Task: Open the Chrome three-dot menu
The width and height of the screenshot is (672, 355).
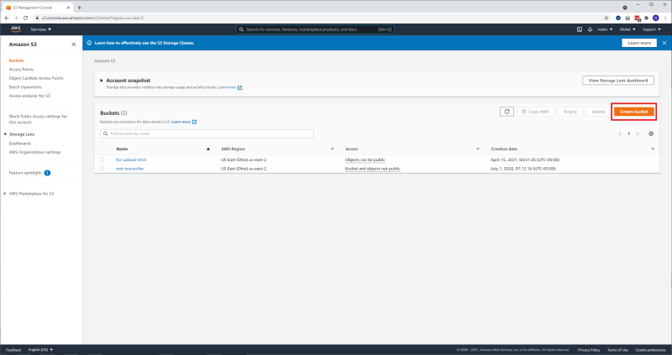Action: coord(664,18)
